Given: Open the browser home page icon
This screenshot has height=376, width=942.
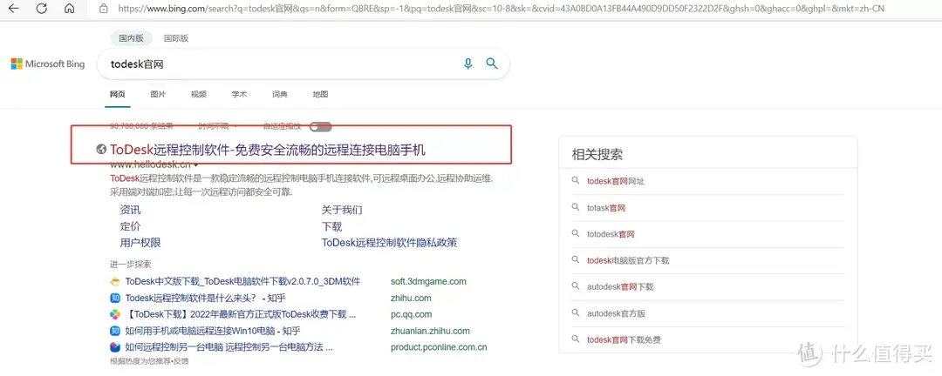Looking at the screenshot, I should click(69, 9).
